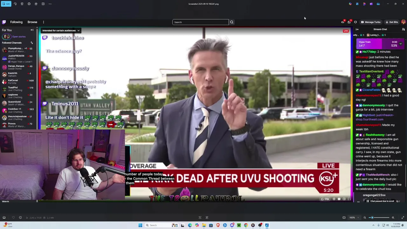The width and height of the screenshot is (407, 229).
Task: Click the Get Bits button
Action: (392, 22)
